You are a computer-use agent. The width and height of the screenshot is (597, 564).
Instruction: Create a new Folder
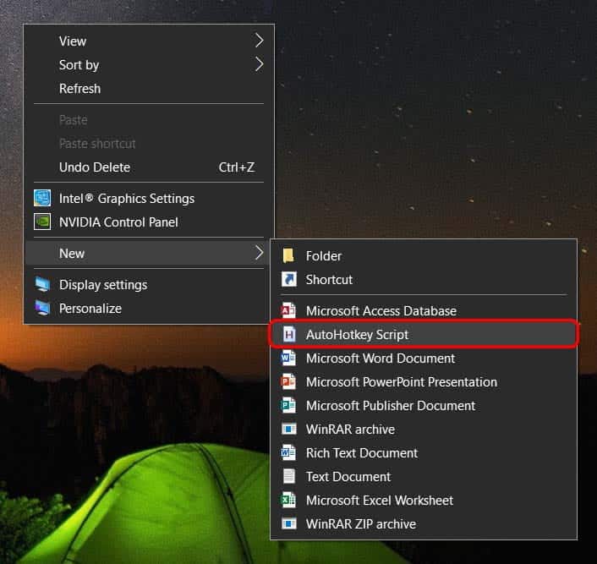424,256
